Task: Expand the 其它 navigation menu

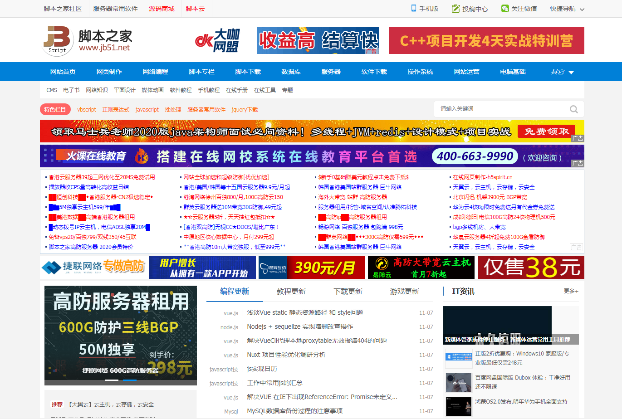Action: coord(562,72)
